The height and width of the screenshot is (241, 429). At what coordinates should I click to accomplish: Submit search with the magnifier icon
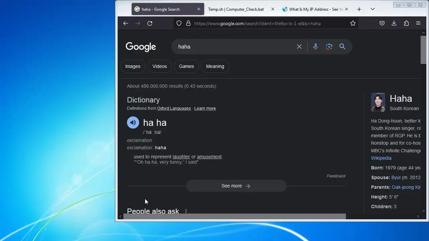click(x=342, y=47)
